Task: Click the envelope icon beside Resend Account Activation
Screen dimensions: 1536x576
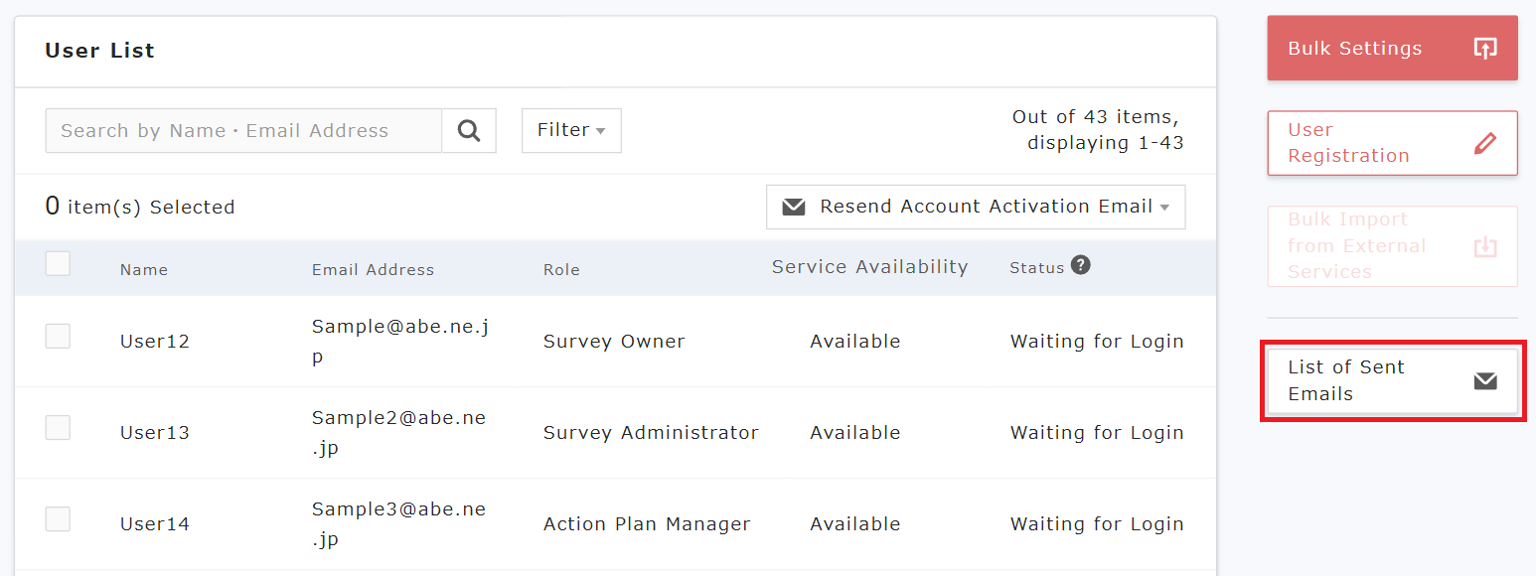Action: click(793, 207)
